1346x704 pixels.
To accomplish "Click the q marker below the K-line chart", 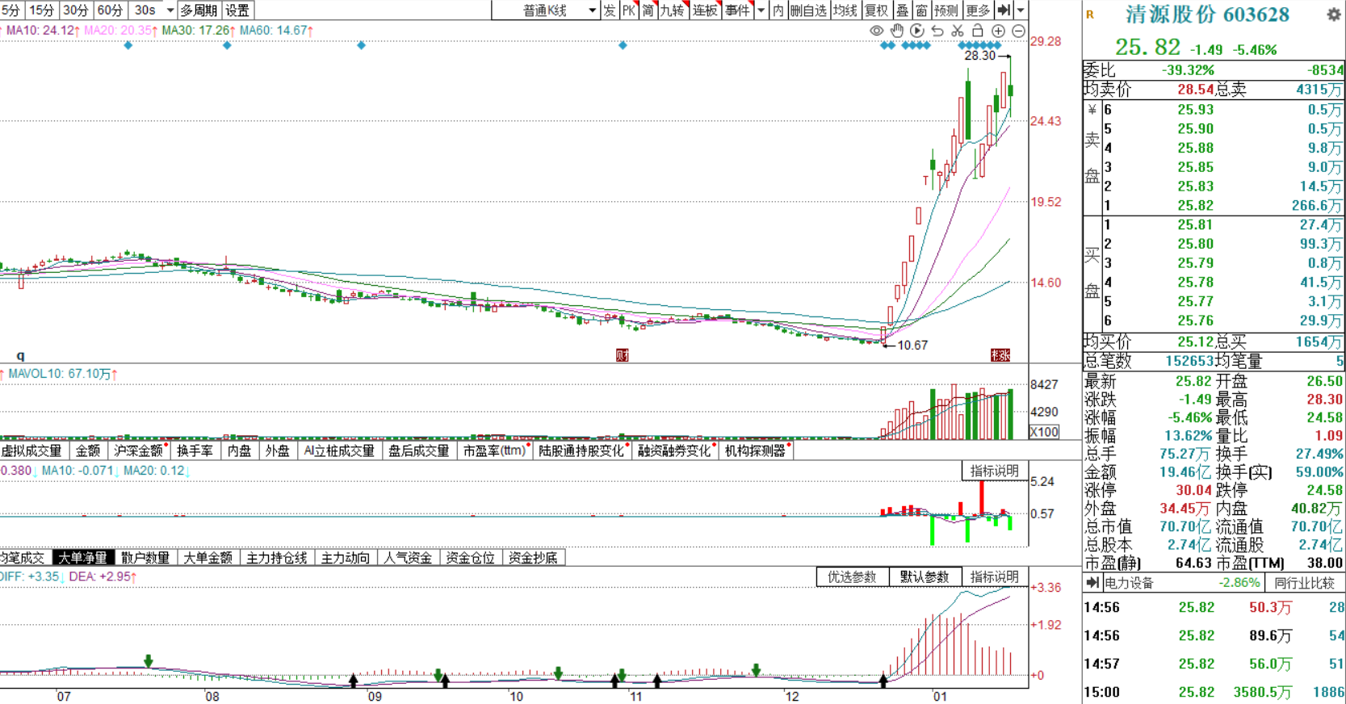I will click(21, 355).
